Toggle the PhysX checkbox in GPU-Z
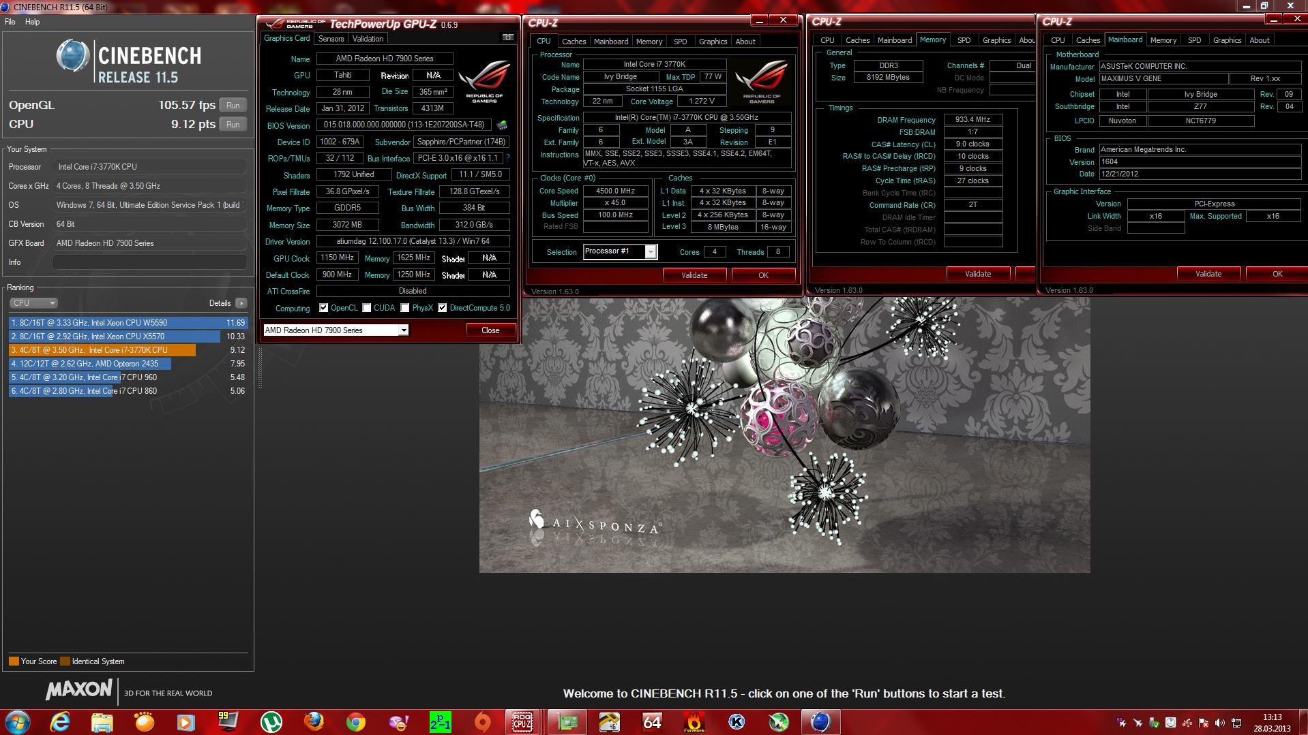1308x735 pixels. [x=405, y=308]
